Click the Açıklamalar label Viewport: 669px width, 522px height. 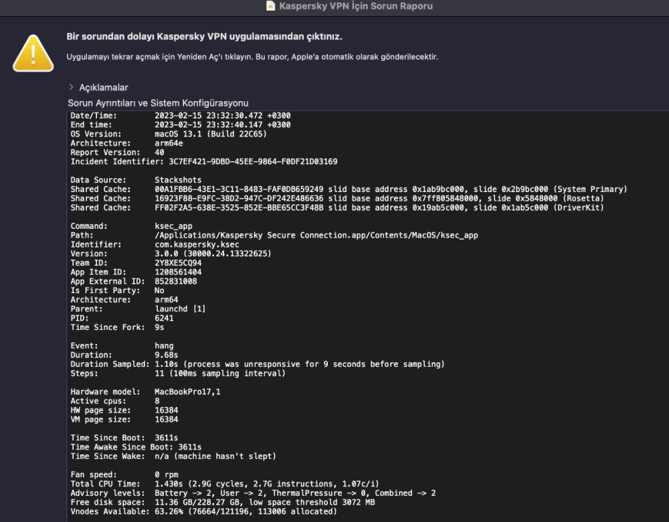click(x=104, y=88)
